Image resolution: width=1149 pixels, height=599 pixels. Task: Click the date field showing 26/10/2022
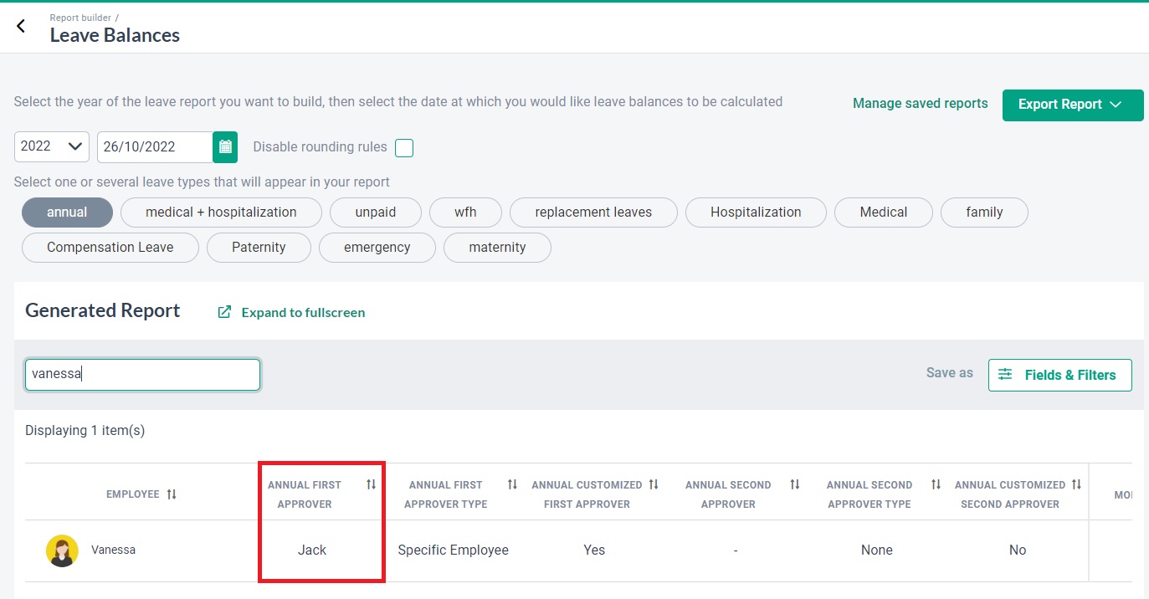[x=155, y=147]
